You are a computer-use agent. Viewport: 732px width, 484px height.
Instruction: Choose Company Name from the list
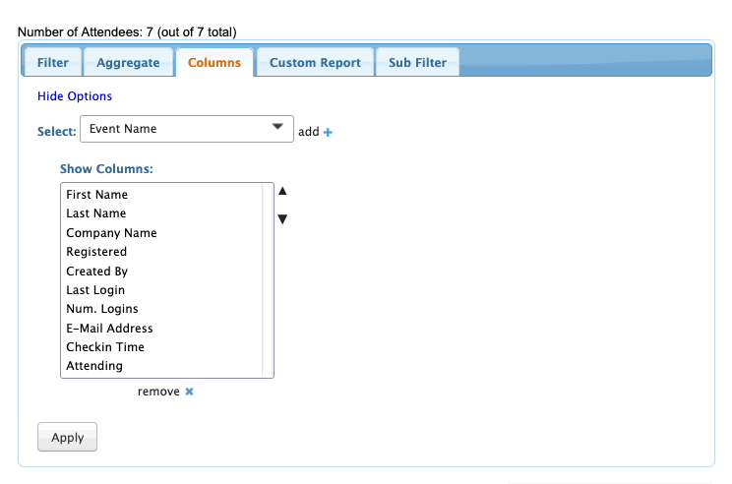tap(111, 233)
